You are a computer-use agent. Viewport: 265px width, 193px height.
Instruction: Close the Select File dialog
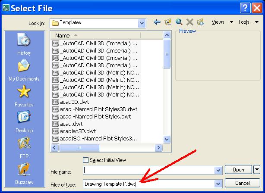257,8
